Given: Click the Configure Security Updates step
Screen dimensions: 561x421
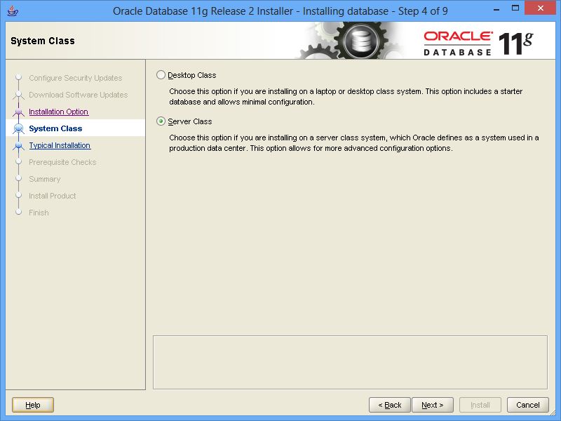Looking at the screenshot, I should tap(76, 78).
